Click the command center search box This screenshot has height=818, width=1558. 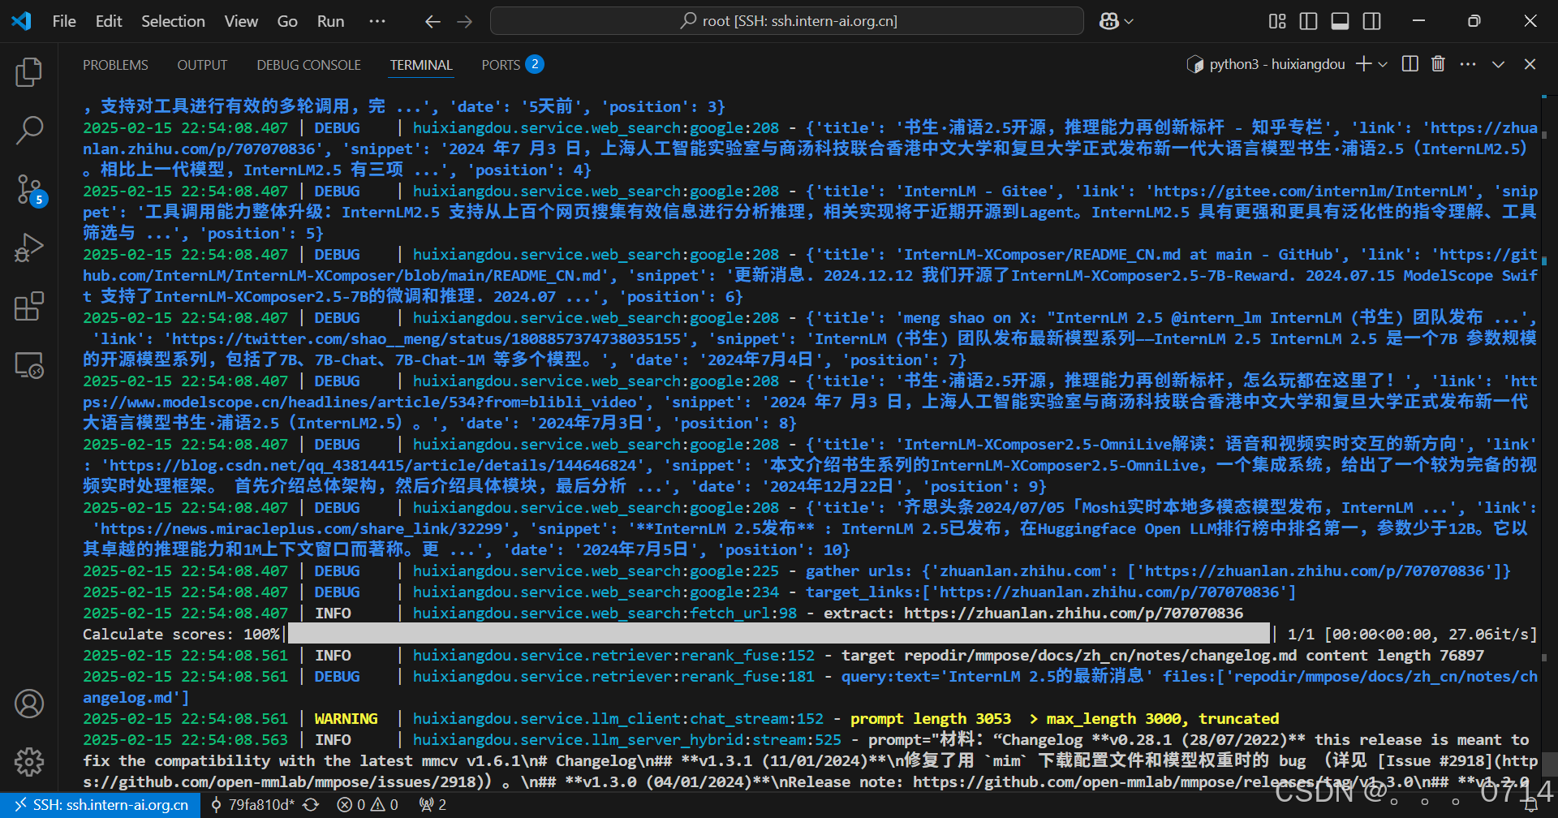click(786, 21)
